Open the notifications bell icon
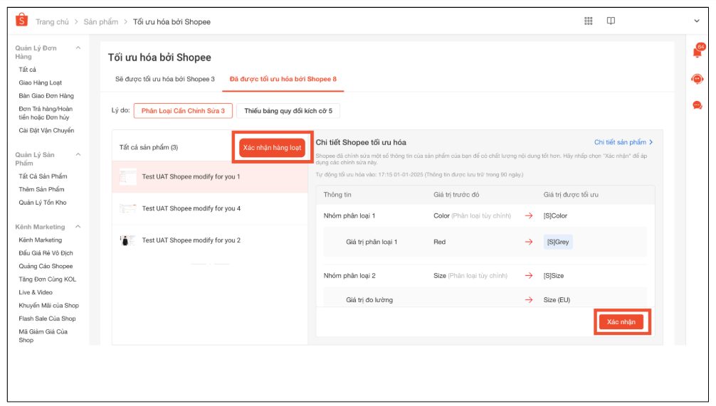This screenshot has height=406, width=716. tap(697, 51)
